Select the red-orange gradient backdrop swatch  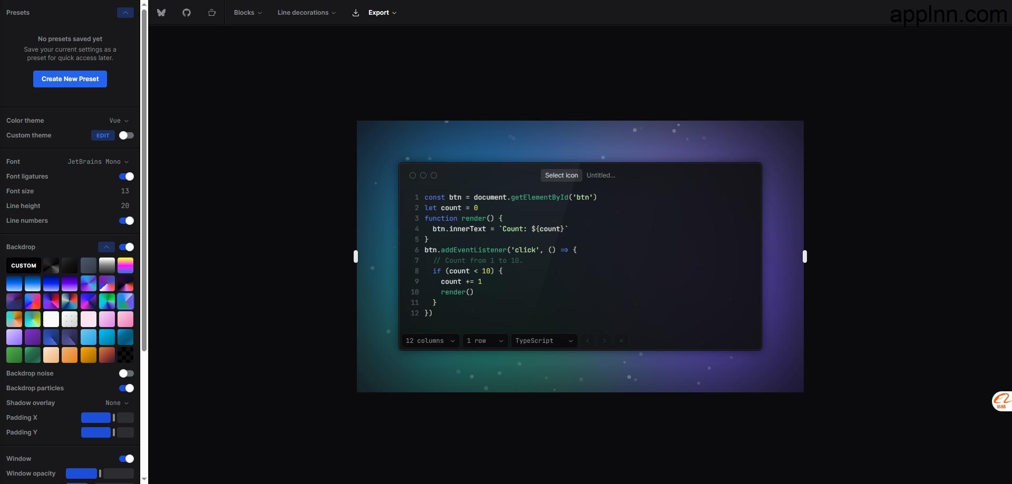[107, 355]
